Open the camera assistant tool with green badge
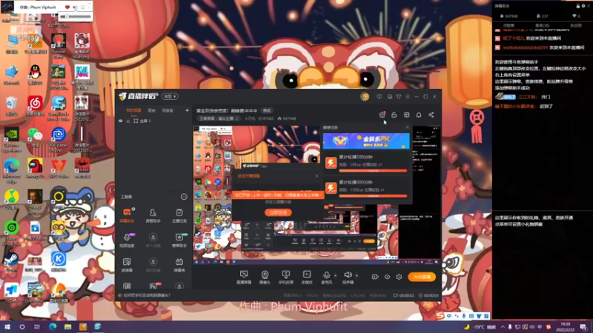The height and width of the screenshot is (333, 593). coord(179,240)
